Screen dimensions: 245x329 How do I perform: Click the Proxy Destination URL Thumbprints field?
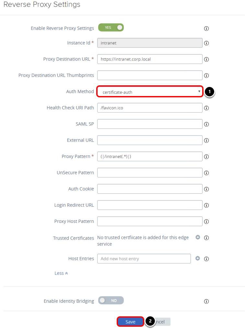pyautogui.click(x=150, y=75)
